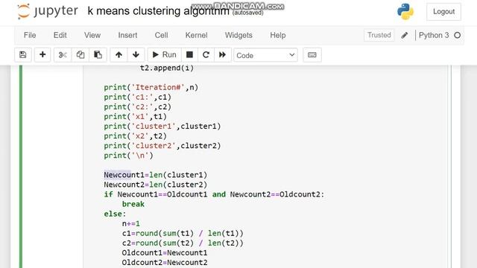Screen dimensions: 477x268
Task: Paste cells below
Action: pos(98,55)
